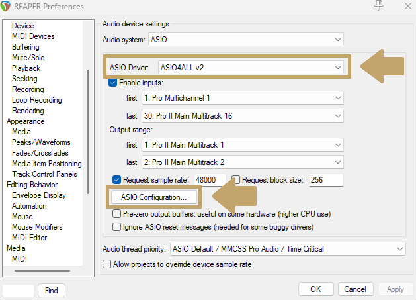This screenshot has height=300, width=416.
Task: Enable Ignore ASIO reset messages
Action: [x=116, y=227]
